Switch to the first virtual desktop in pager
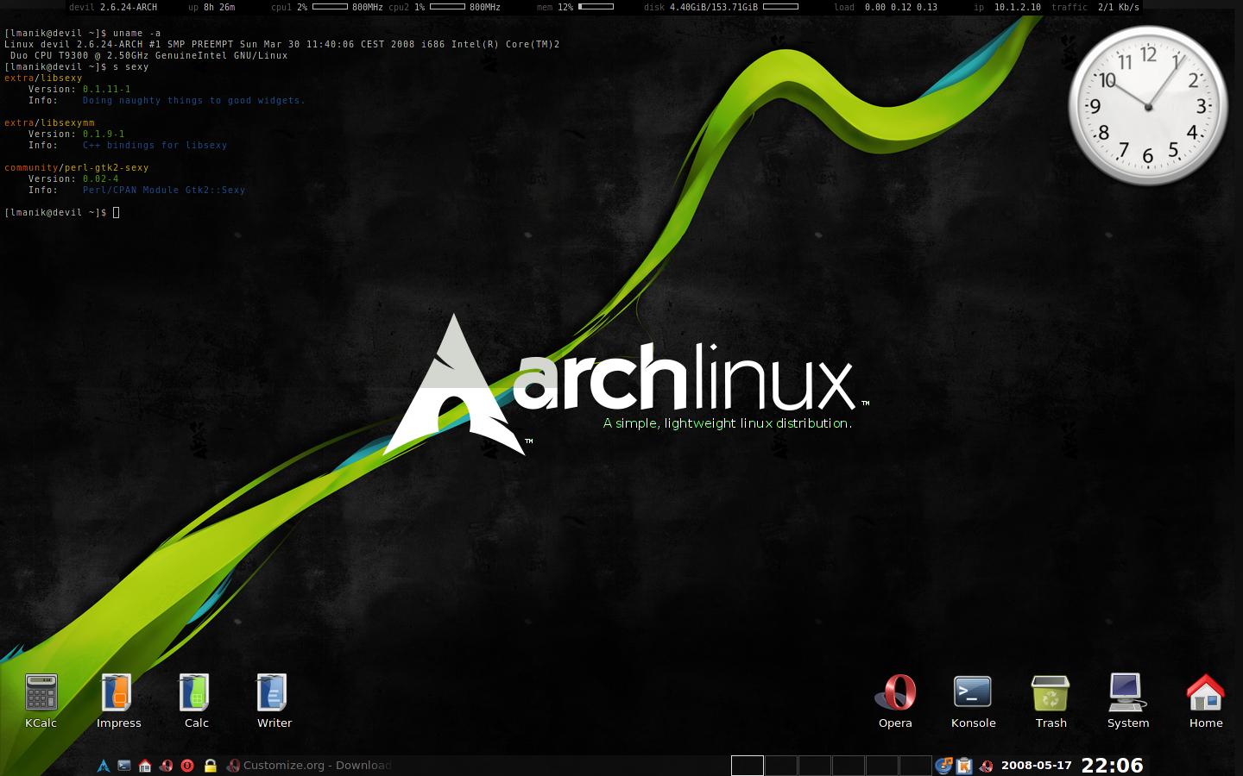This screenshot has width=1243, height=776. point(748,766)
